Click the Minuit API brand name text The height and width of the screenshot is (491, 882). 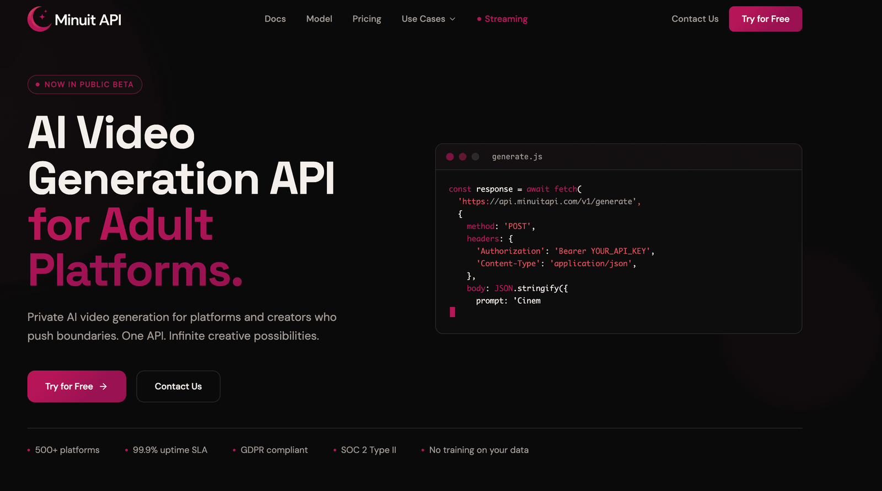[x=88, y=20]
